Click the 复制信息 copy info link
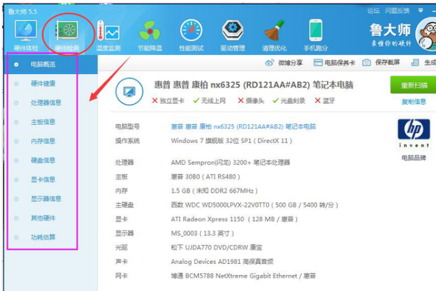This screenshot has height=291, width=436. click(x=413, y=102)
